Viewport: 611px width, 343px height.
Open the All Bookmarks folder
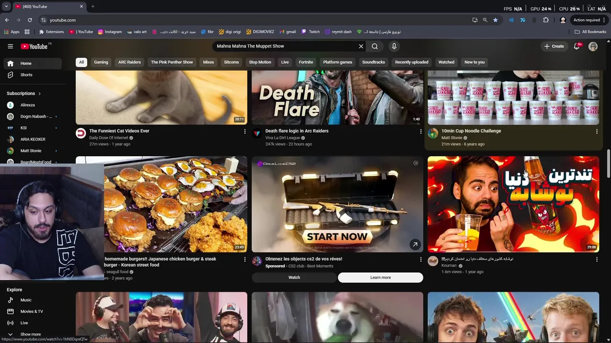pyautogui.click(x=590, y=32)
